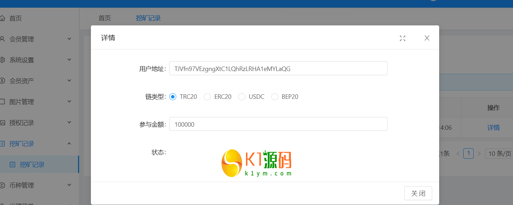
Task: Click the 用户地址 input field
Action: [278, 68]
